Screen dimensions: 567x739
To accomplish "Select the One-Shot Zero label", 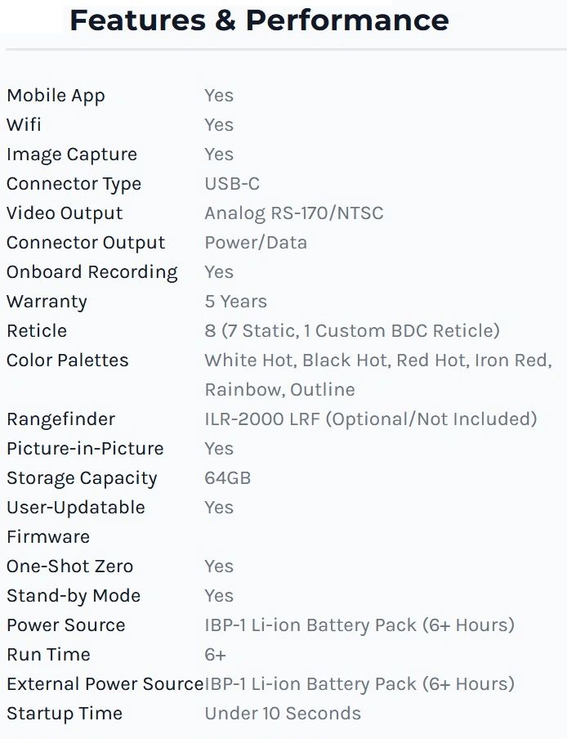I will pyautogui.click(x=69, y=566).
